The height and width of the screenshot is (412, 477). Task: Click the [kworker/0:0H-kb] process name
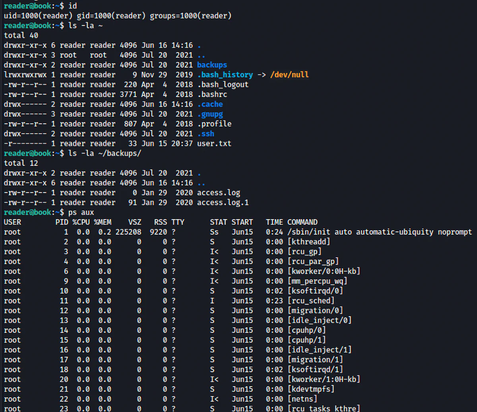coord(324,271)
